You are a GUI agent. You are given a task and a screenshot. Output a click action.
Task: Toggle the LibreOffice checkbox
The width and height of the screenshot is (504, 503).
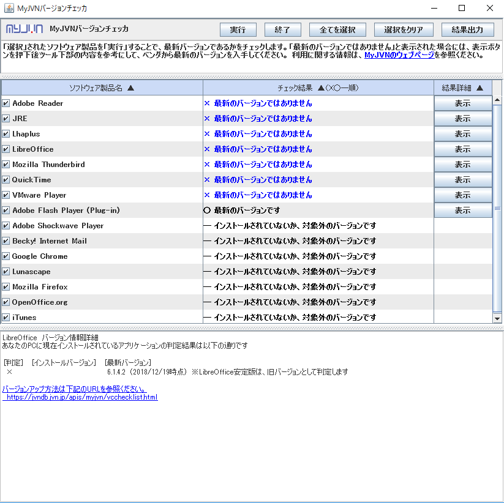[x=6, y=149]
